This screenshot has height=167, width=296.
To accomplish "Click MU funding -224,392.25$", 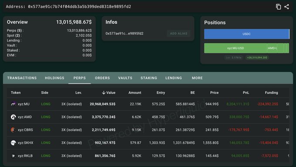I will pyautogui.click(x=268, y=104).
